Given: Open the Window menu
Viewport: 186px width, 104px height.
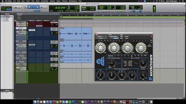Looking at the screenshot, I should 65,1.
